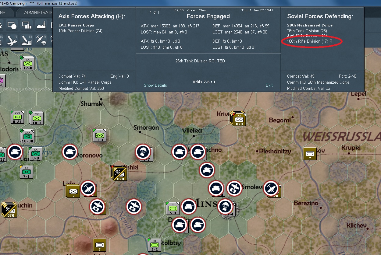The width and height of the screenshot is (381, 255).
Task: Select the Soviet infantry counter at Lida
Action: pos(73,191)
